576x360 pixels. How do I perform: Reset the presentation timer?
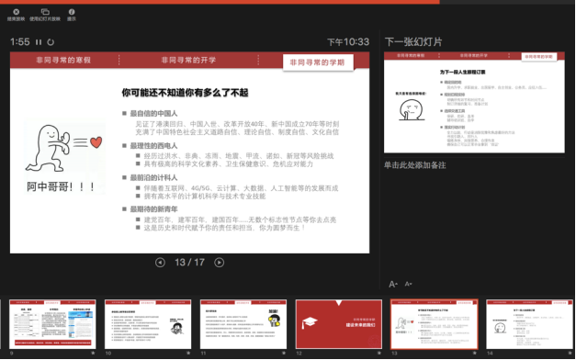[51, 42]
